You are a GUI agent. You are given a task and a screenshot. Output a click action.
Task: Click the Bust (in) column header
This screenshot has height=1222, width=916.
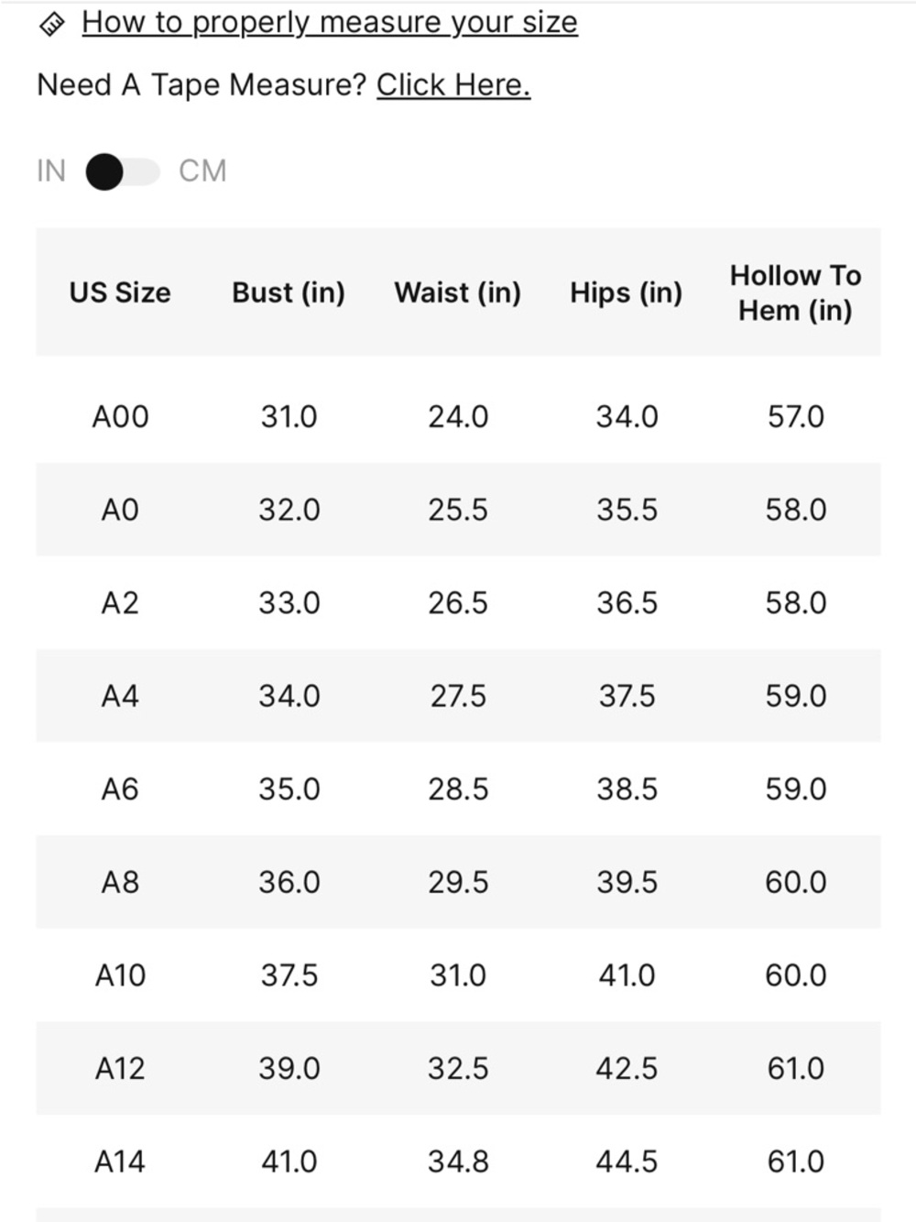click(x=289, y=292)
